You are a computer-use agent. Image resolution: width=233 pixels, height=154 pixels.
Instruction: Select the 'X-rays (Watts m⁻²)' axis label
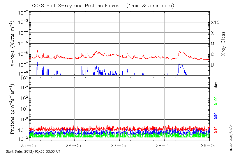click(x=13, y=44)
